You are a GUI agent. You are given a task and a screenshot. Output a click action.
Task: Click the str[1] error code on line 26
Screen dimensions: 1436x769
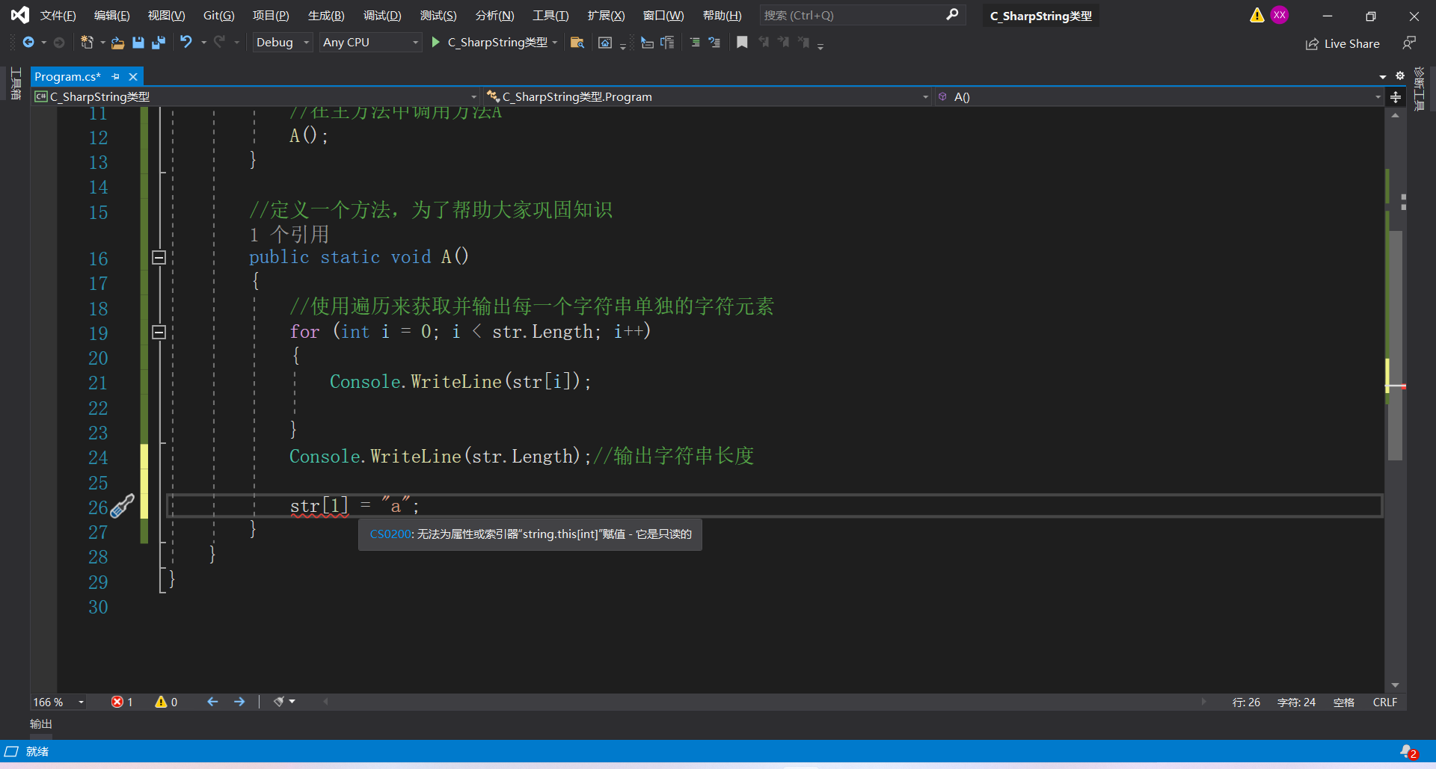click(x=319, y=507)
